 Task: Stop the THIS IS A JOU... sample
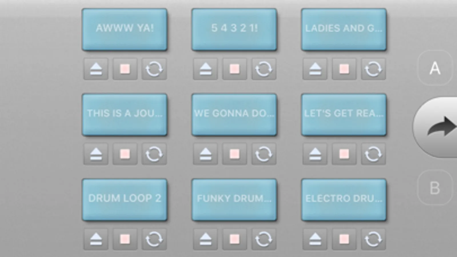(125, 154)
